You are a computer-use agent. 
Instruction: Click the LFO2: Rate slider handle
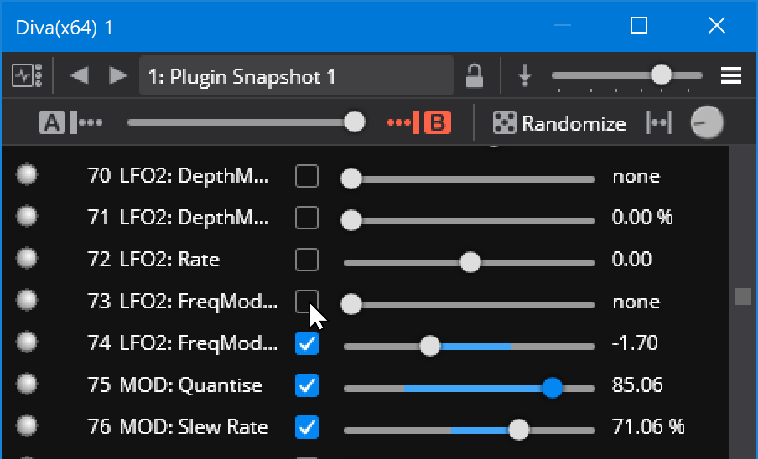(470, 262)
